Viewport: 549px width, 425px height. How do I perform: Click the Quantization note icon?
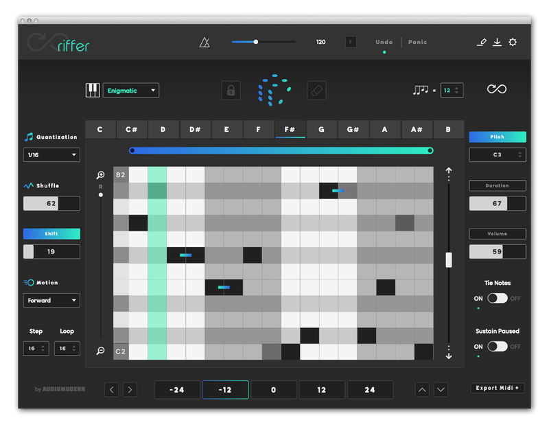[x=29, y=137]
